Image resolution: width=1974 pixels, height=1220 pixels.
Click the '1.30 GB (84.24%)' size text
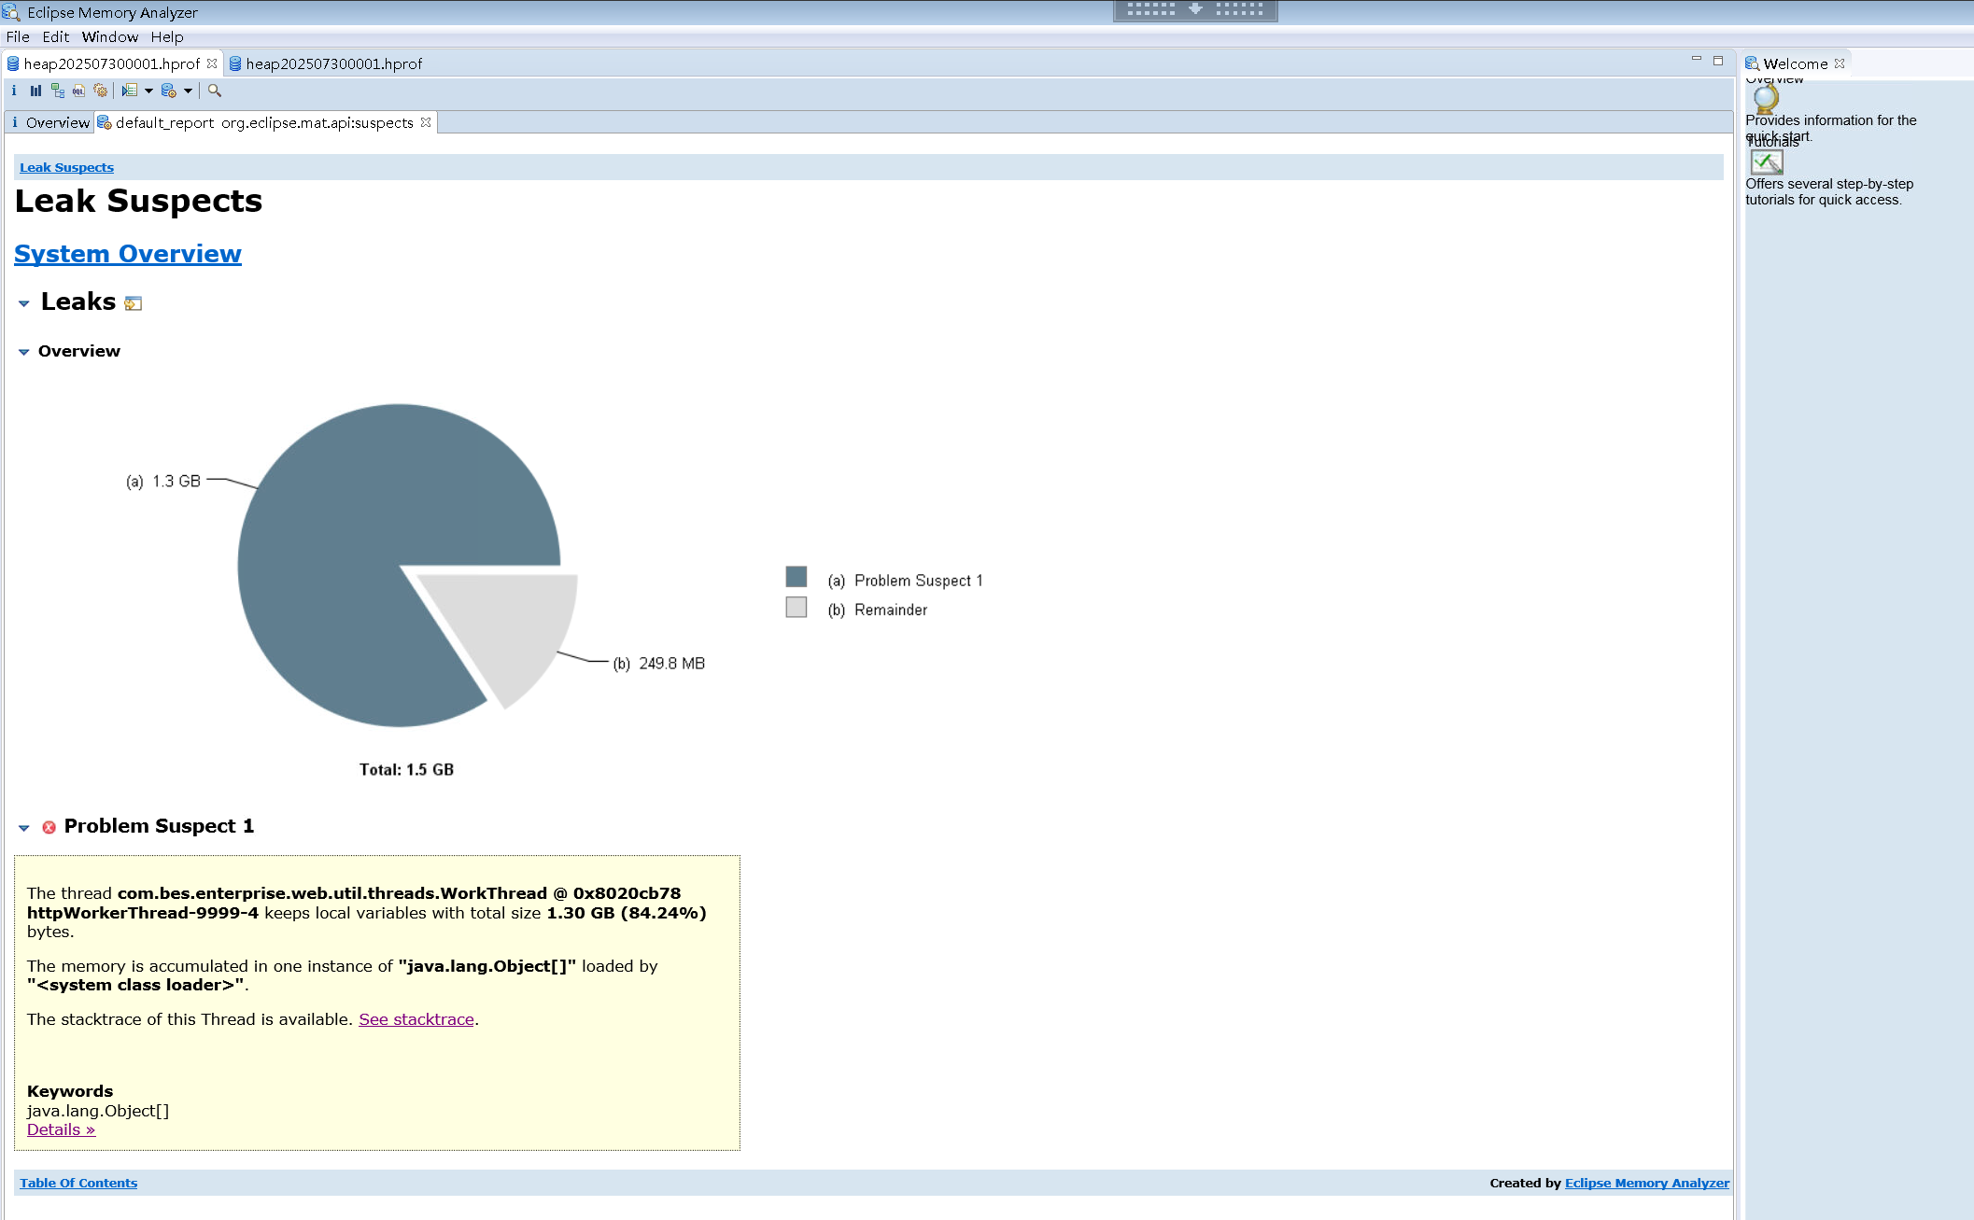[627, 913]
